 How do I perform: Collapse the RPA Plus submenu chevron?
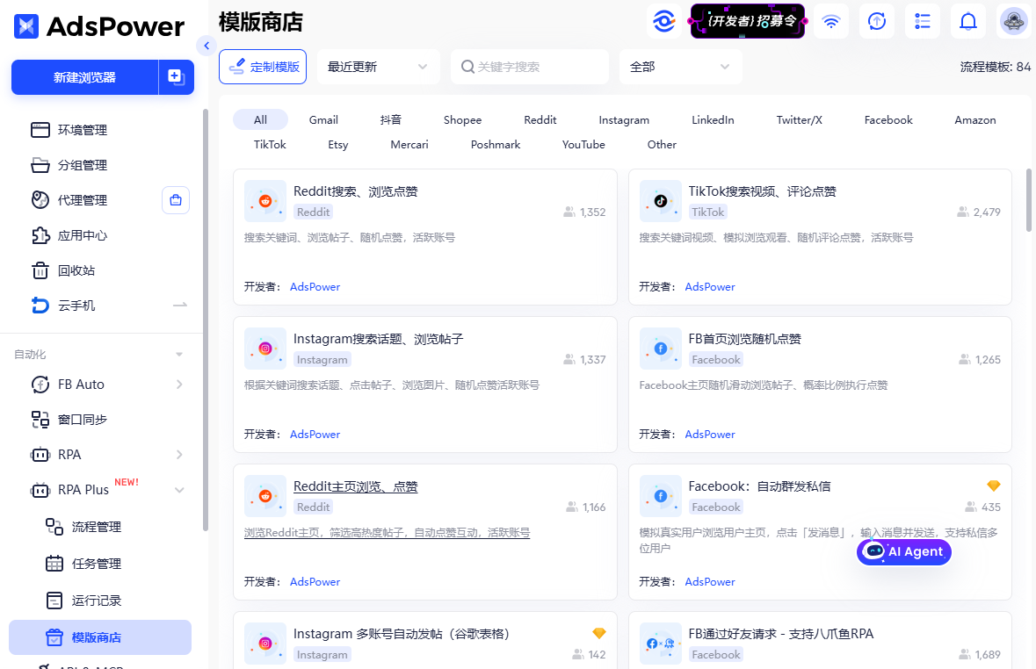coord(179,489)
